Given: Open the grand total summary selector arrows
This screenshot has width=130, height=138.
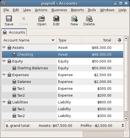Looking at the screenshot, I should point(123,125).
